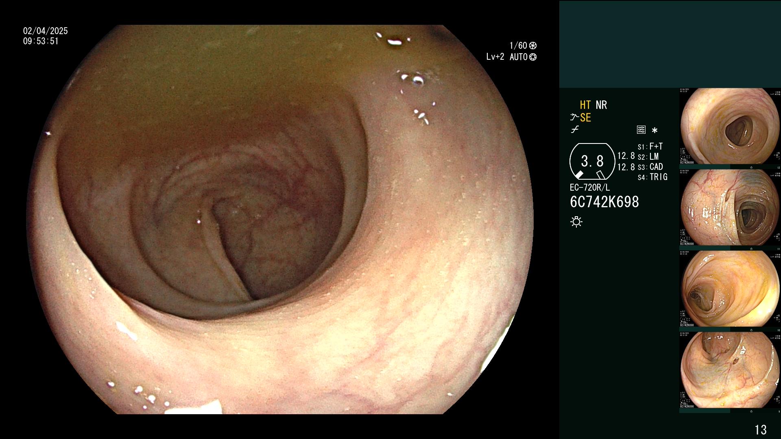Click the serial number 6C742K698
The width and height of the screenshot is (781, 439).
tap(604, 202)
